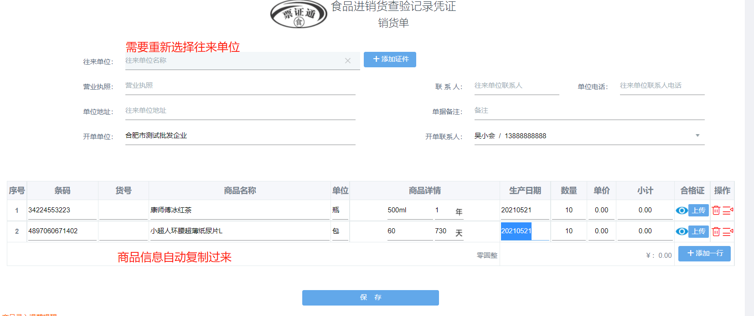Click the 销货单 subtitle
The width and height of the screenshot is (754, 316).
click(393, 23)
